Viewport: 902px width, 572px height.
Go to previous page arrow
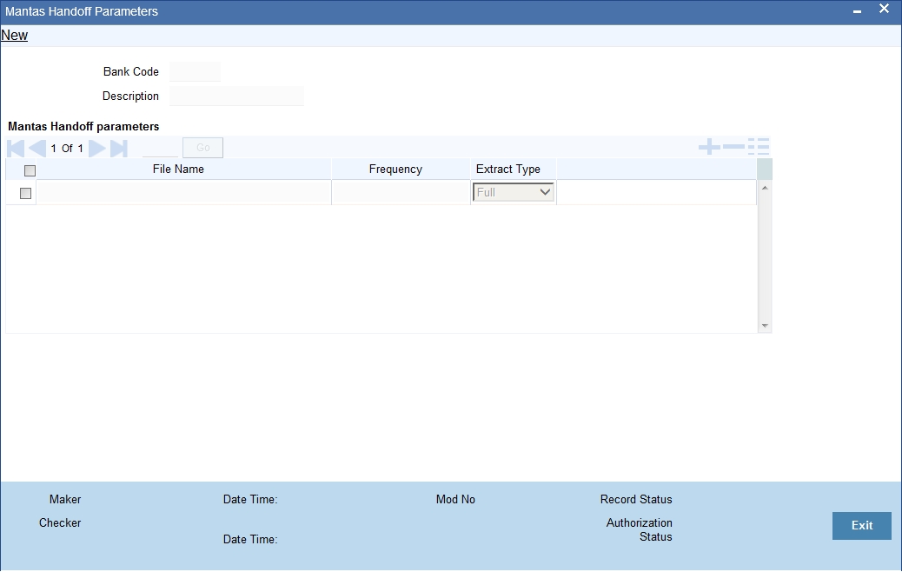(37, 148)
